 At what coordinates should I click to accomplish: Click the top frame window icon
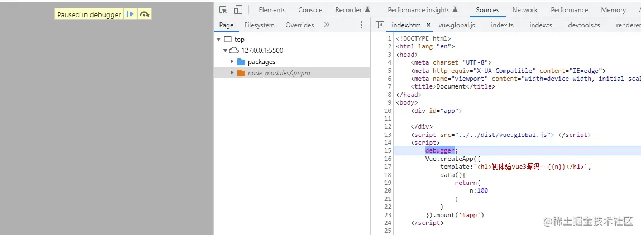pos(228,40)
